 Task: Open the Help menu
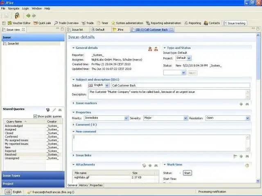click(47, 8)
